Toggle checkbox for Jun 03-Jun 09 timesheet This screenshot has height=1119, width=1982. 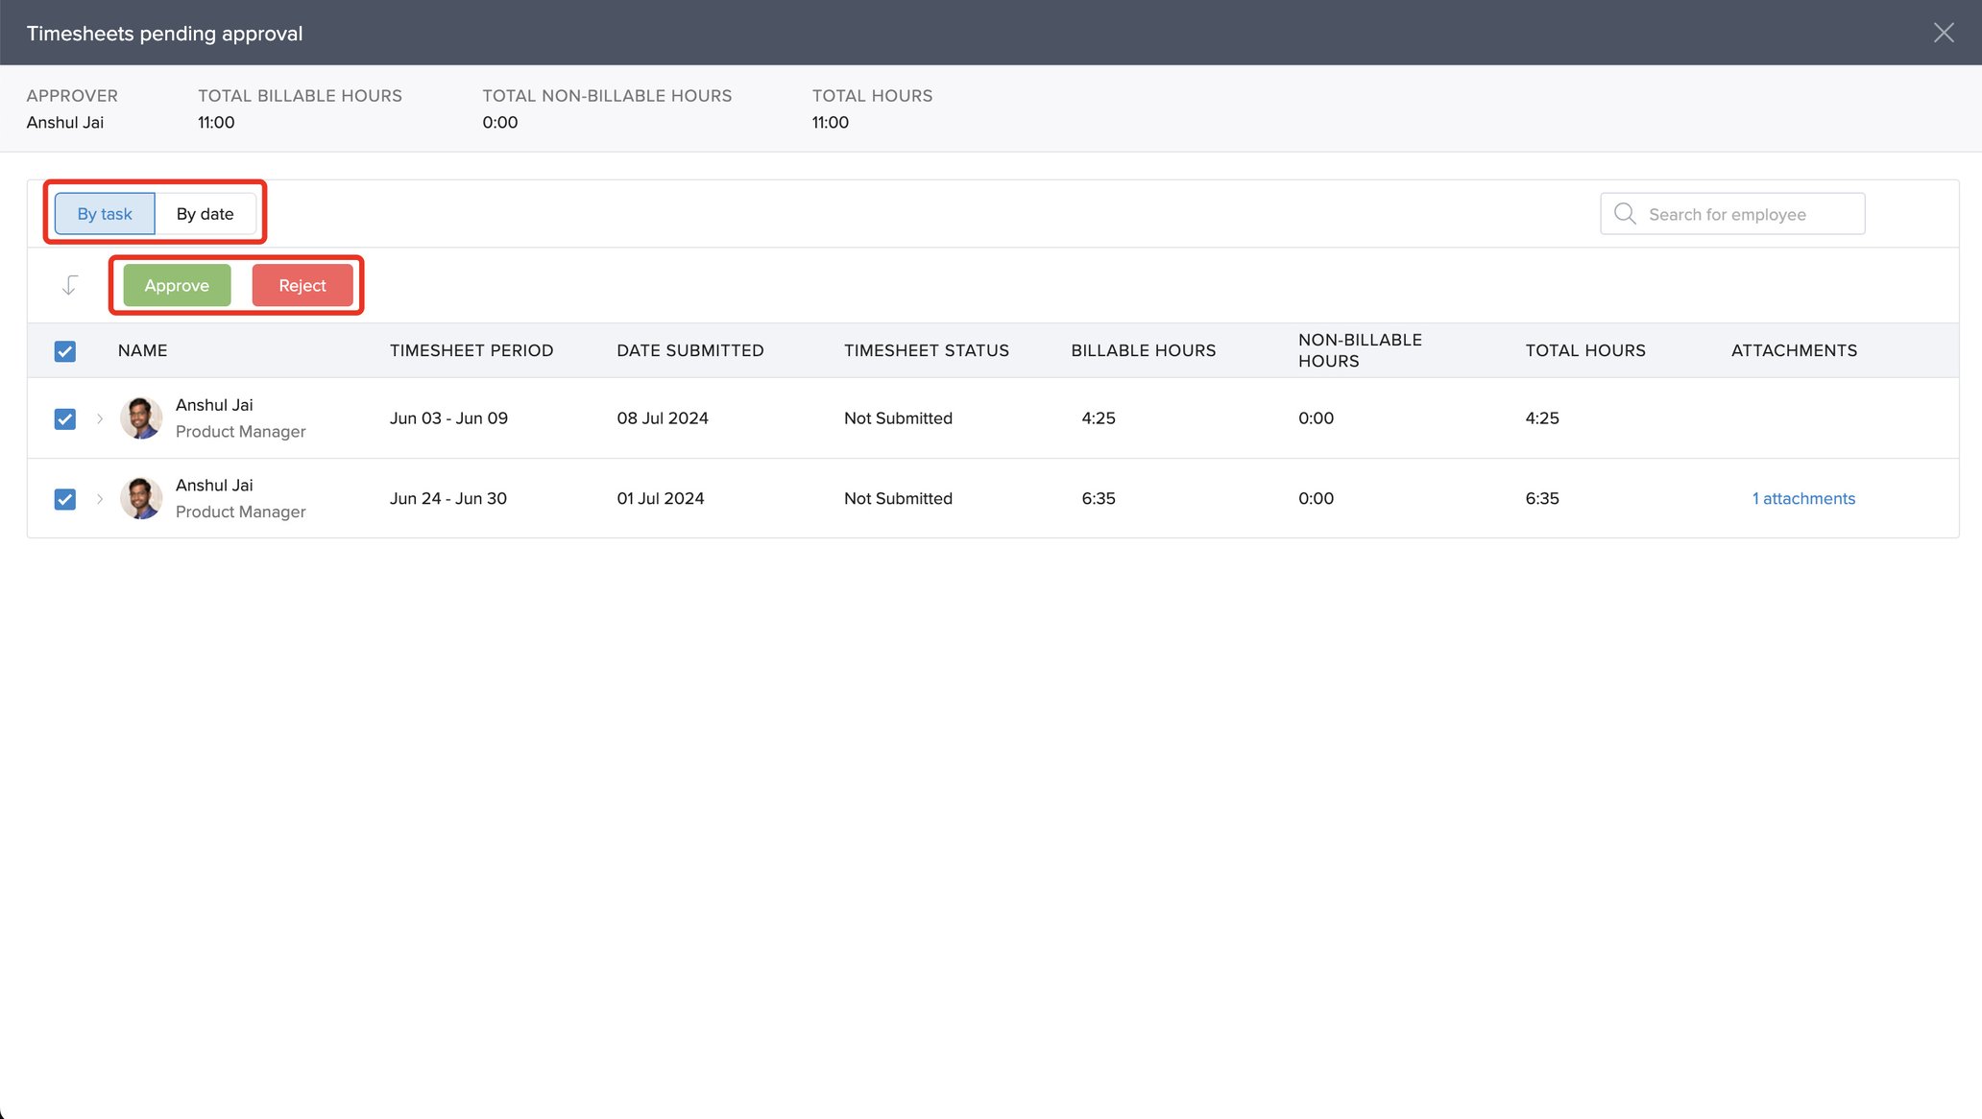click(64, 417)
